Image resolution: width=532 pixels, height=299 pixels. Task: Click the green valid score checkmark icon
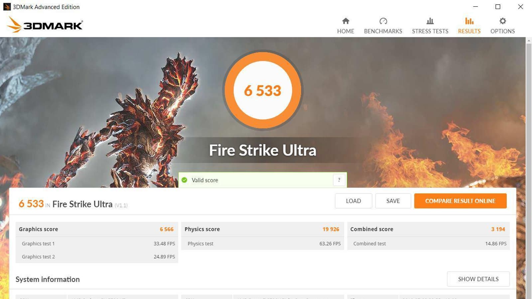[184, 180]
